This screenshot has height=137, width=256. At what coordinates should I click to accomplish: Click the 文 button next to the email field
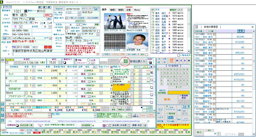tap(10, 38)
